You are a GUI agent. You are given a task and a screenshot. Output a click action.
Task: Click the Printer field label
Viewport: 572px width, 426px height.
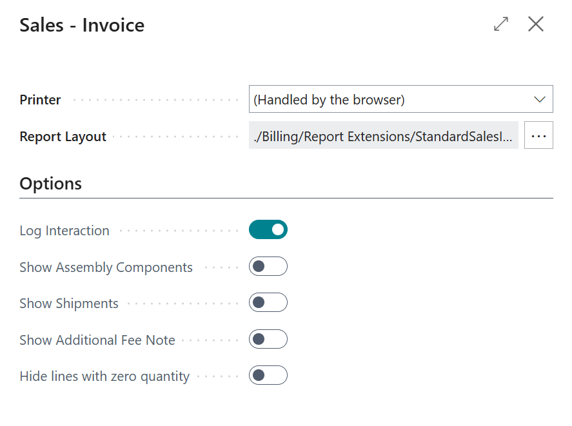click(41, 100)
